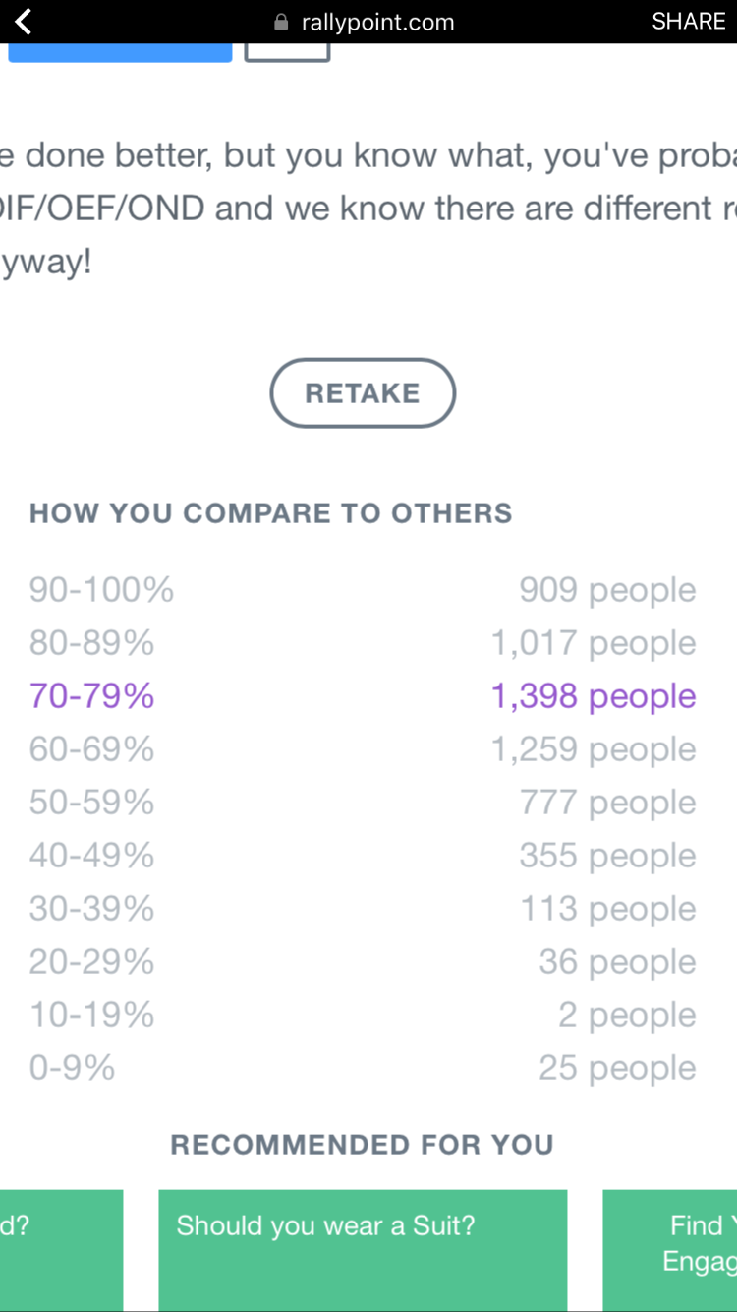Tap the 0-9% score range label
Image resolution: width=737 pixels, height=1312 pixels.
click(72, 1068)
